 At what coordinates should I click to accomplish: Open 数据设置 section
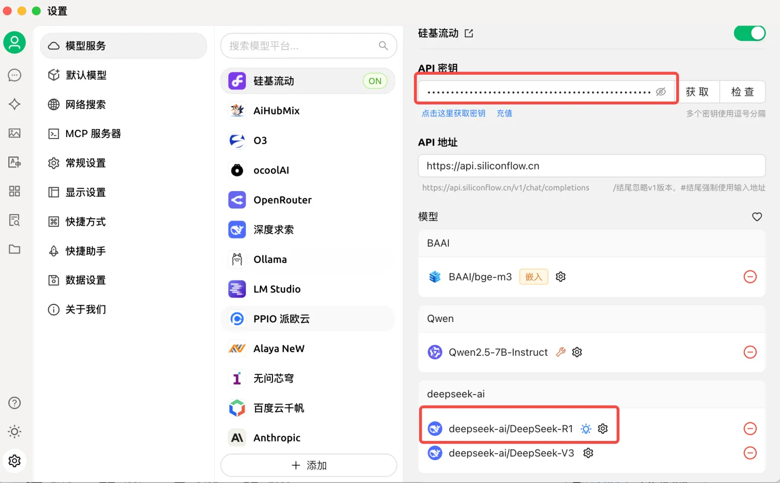tap(123, 280)
